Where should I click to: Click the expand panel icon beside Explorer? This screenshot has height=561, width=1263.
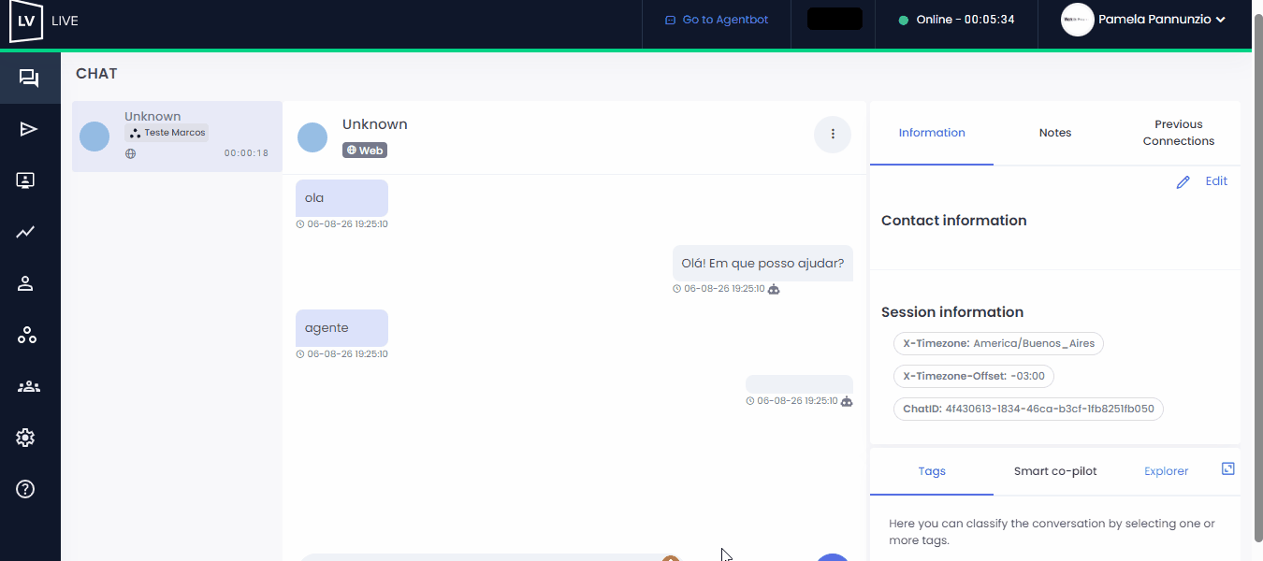1228,468
